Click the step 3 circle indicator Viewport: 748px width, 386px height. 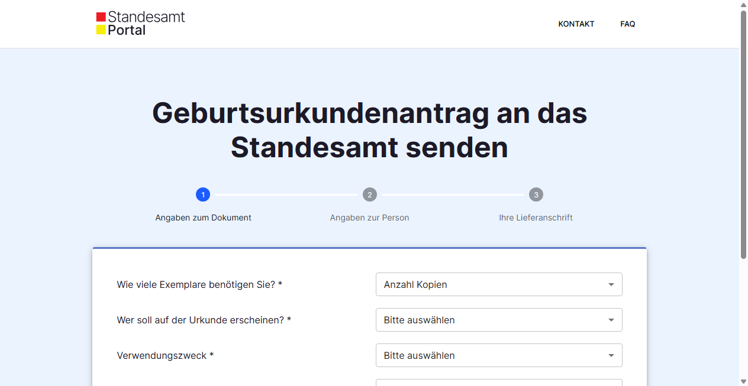pyautogui.click(x=536, y=194)
